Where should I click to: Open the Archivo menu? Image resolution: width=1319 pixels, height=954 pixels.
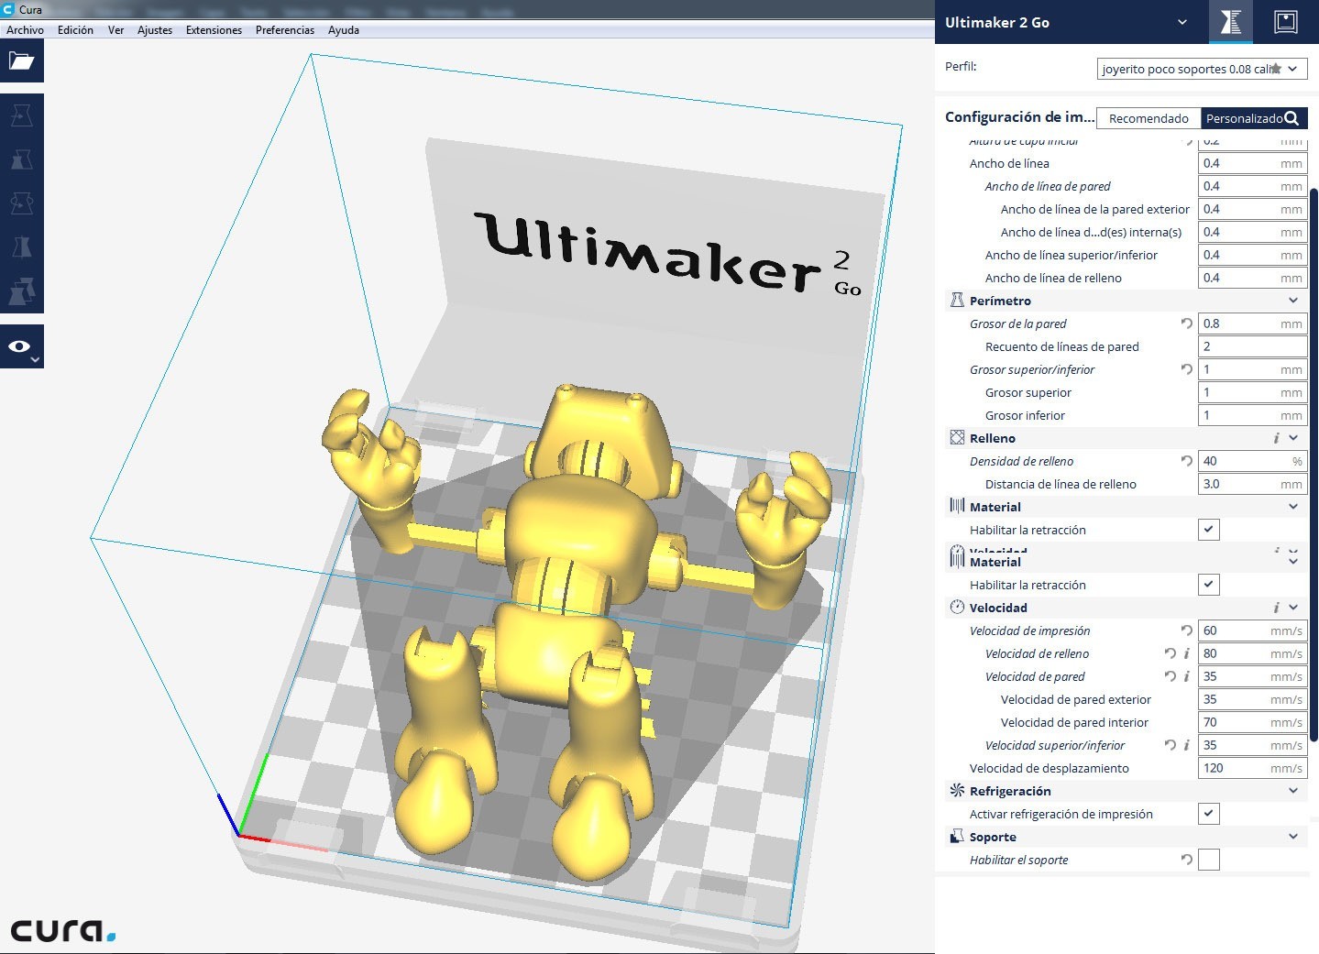25,30
